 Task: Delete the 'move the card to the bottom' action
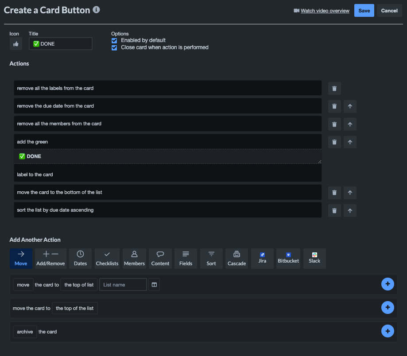[334, 193]
